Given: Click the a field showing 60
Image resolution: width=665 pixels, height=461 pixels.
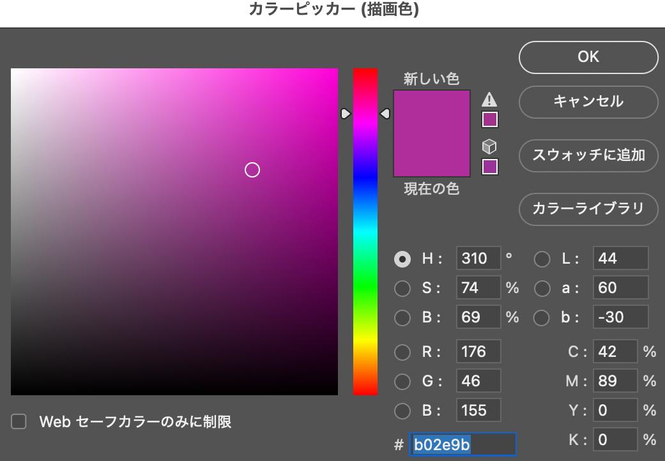Looking at the screenshot, I should click(x=620, y=288).
